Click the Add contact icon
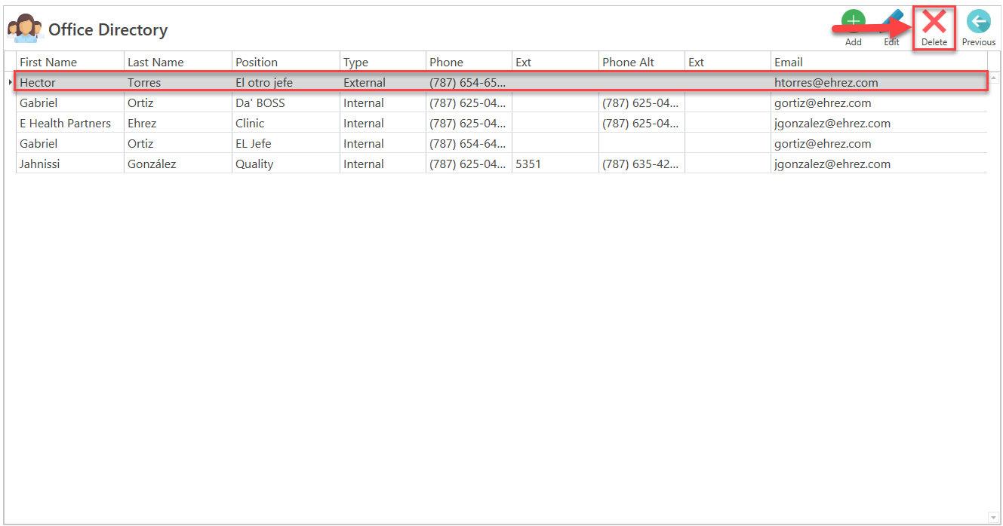Screen dimensions: 1003x526 pyautogui.click(x=854, y=22)
